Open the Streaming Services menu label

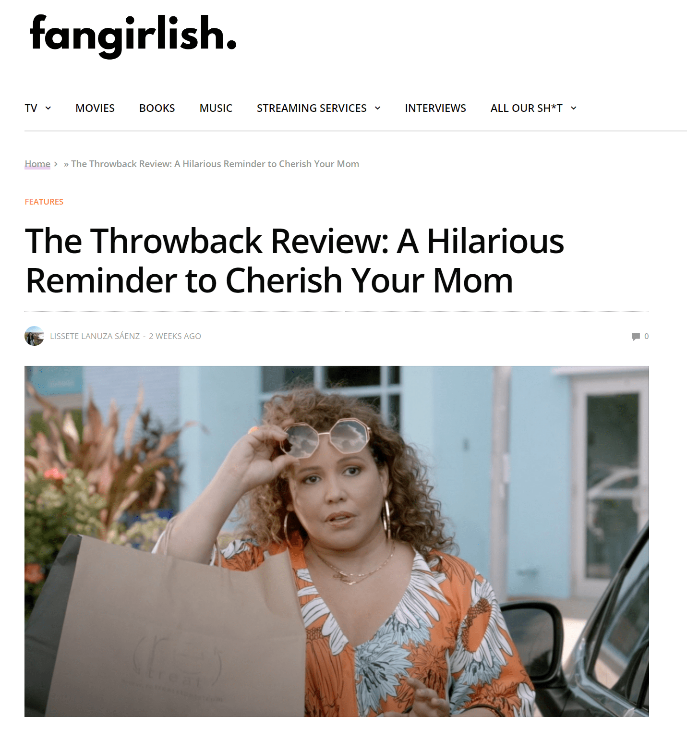(312, 108)
